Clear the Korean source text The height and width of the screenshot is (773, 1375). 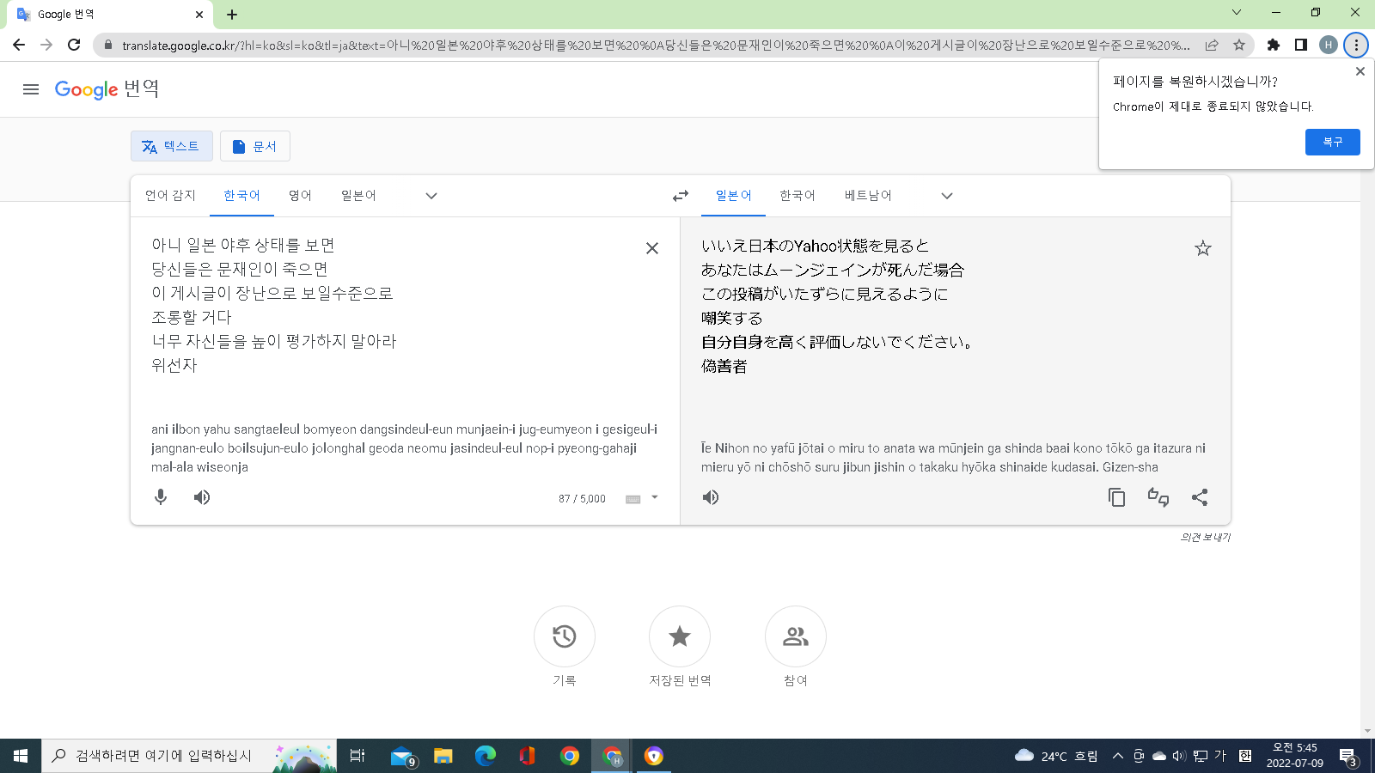[x=652, y=248]
